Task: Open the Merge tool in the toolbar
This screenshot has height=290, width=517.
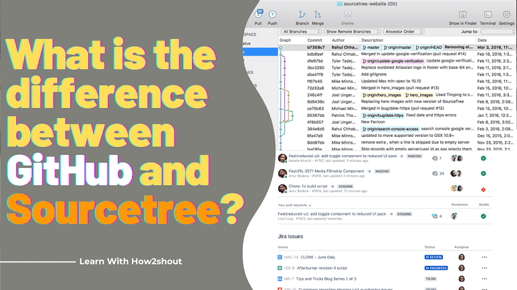Action: click(318, 15)
